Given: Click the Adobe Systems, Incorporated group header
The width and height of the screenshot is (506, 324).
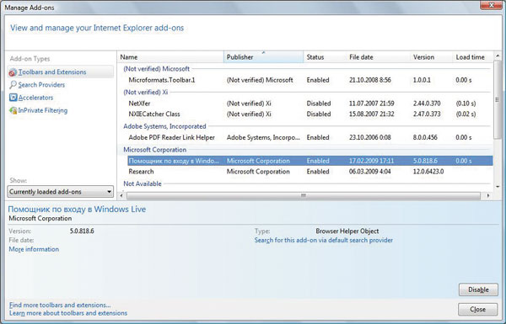Looking at the screenshot, I should click(x=164, y=126).
